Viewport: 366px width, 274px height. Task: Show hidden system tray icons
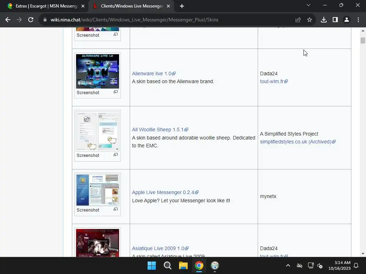pyautogui.click(x=288, y=265)
